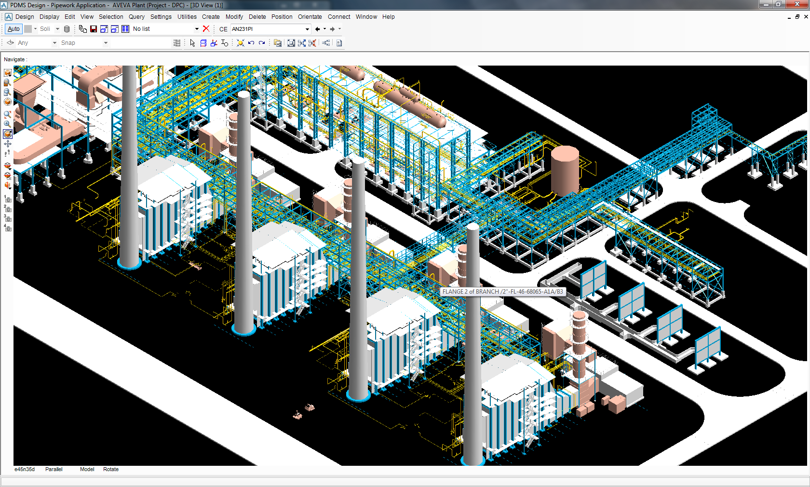Go forward with the grey right arrow
The width and height of the screenshot is (810, 487).
coord(332,29)
